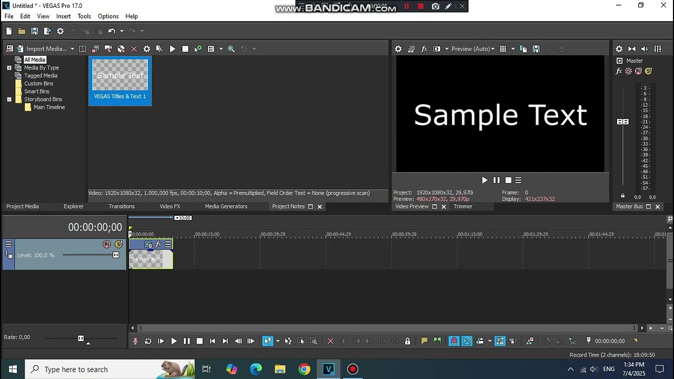Copy preview snapshot to clipboard icon
The width and height of the screenshot is (674, 379).
point(523,49)
